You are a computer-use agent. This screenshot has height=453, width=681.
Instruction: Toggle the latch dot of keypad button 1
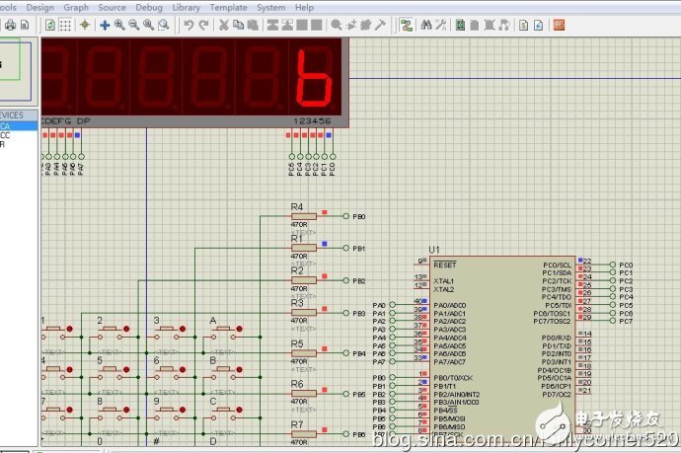pos(69,329)
